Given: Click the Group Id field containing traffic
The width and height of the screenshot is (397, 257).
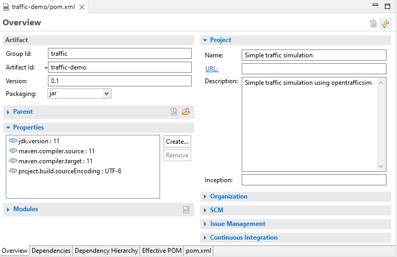Looking at the screenshot, I should pos(120,53).
